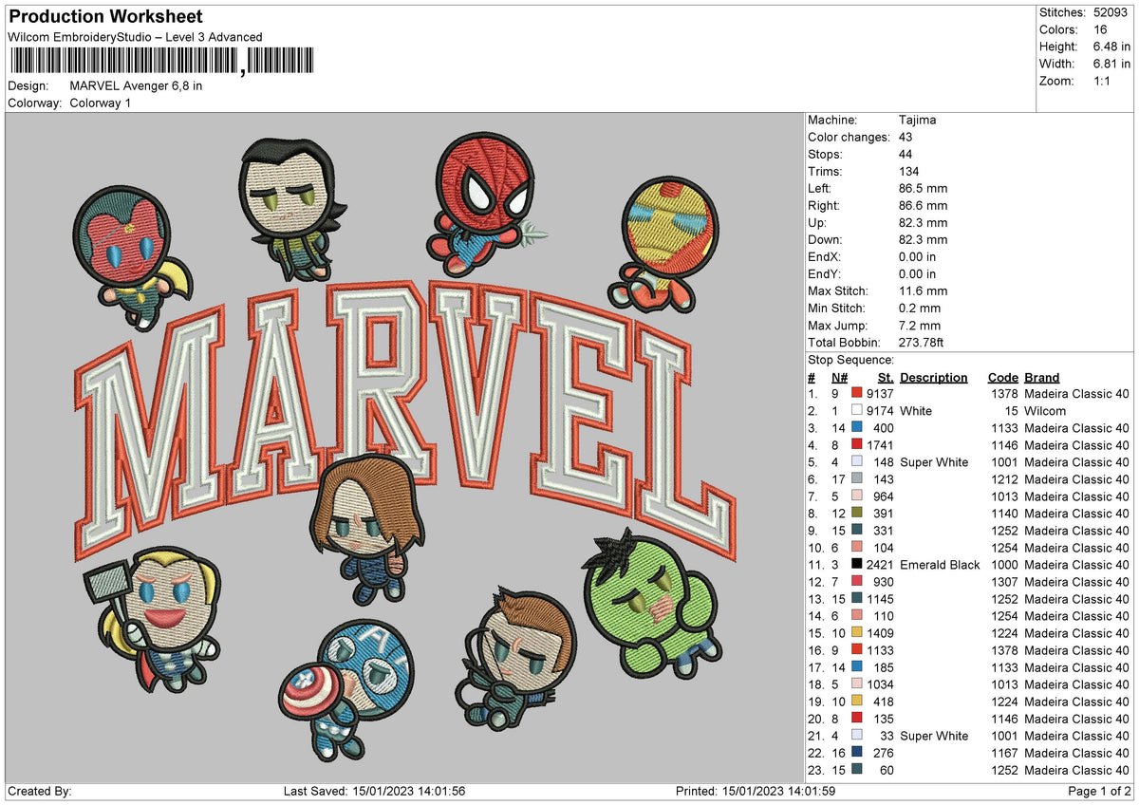Image resolution: width=1139 pixels, height=805 pixels.
Task: Click the Production Worksheet title
Action: [105, 17]
